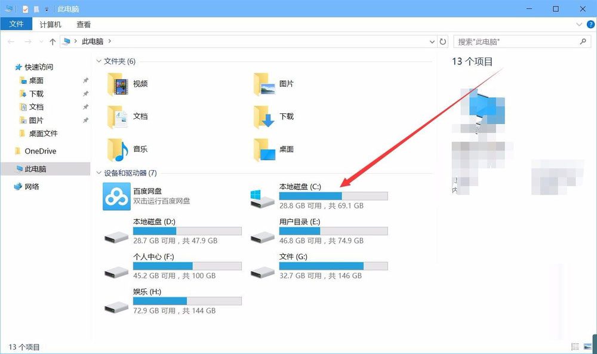
Task: Expand the ribbon chevron
Action: pyautogui.click(x=579, y=24)
